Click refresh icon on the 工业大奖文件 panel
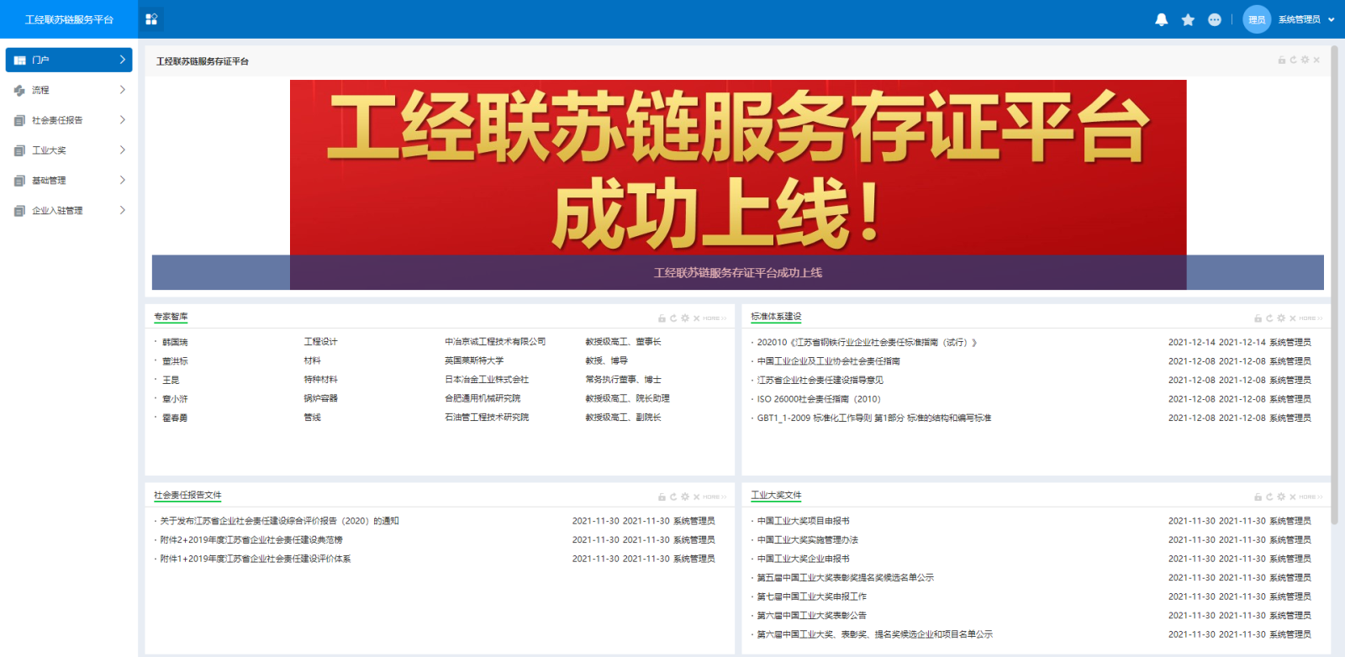The height and width of the screenshot is (657, 1345). point(1269,497)
